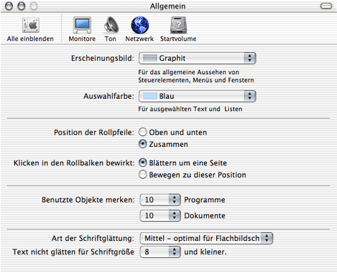Click the 'und kleiner.' text
Screen dimensions: 337x272
pyautogui.click(x=206, y=252)
